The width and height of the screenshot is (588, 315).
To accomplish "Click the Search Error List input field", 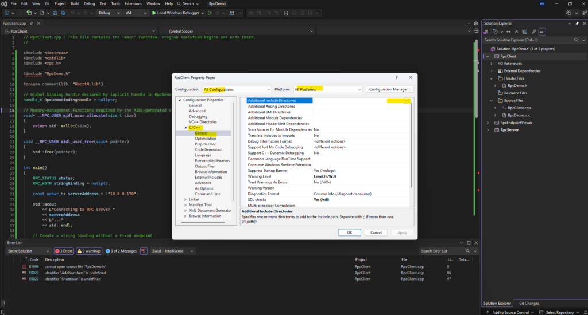I will (x=442, y=251).
